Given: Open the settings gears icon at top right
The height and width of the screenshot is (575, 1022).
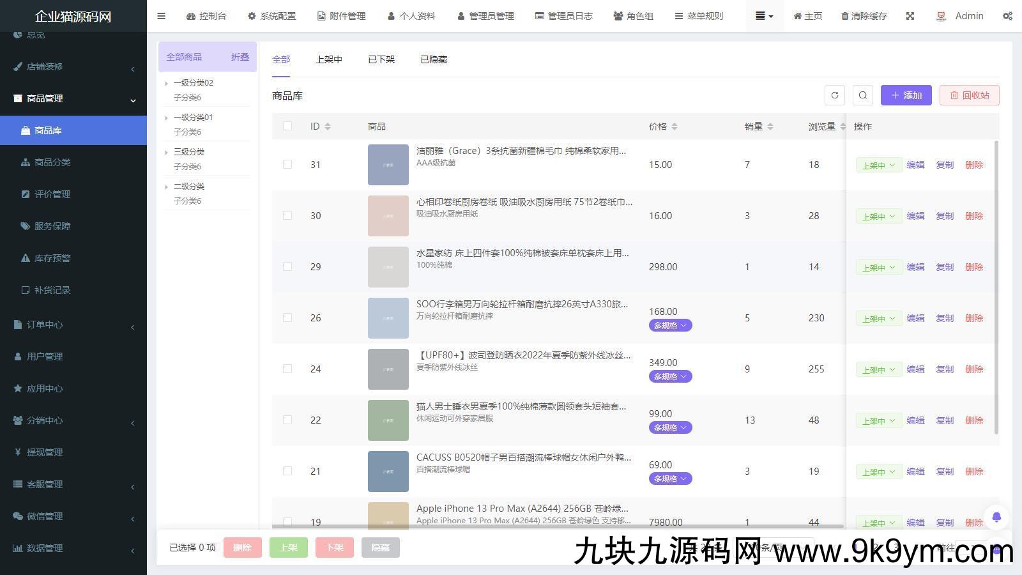Looking at the screenshot, I should tap(1007, 16).
